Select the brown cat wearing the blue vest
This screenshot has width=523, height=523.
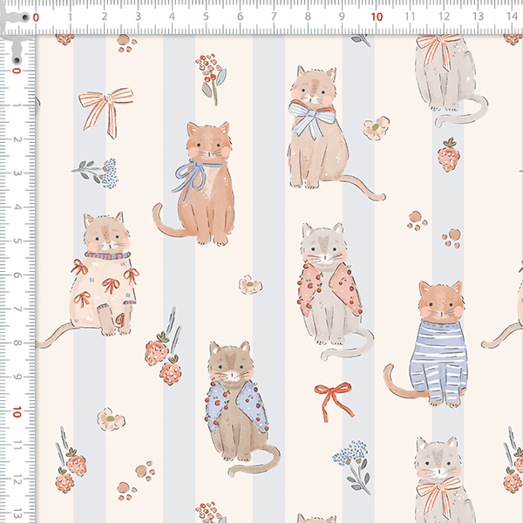pos(234,405)
